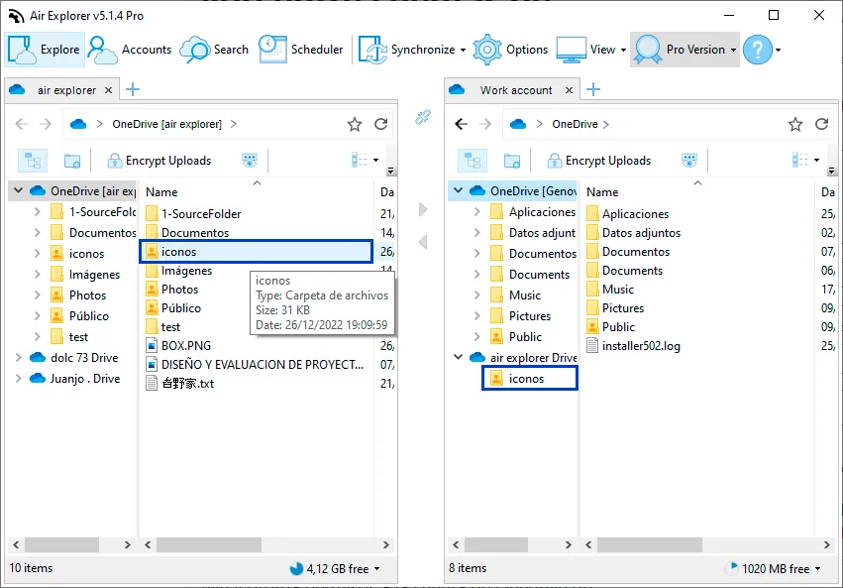Viewport: 843px width, 588px height.
Task: Open the Scheduler
Action: (300, 50)
